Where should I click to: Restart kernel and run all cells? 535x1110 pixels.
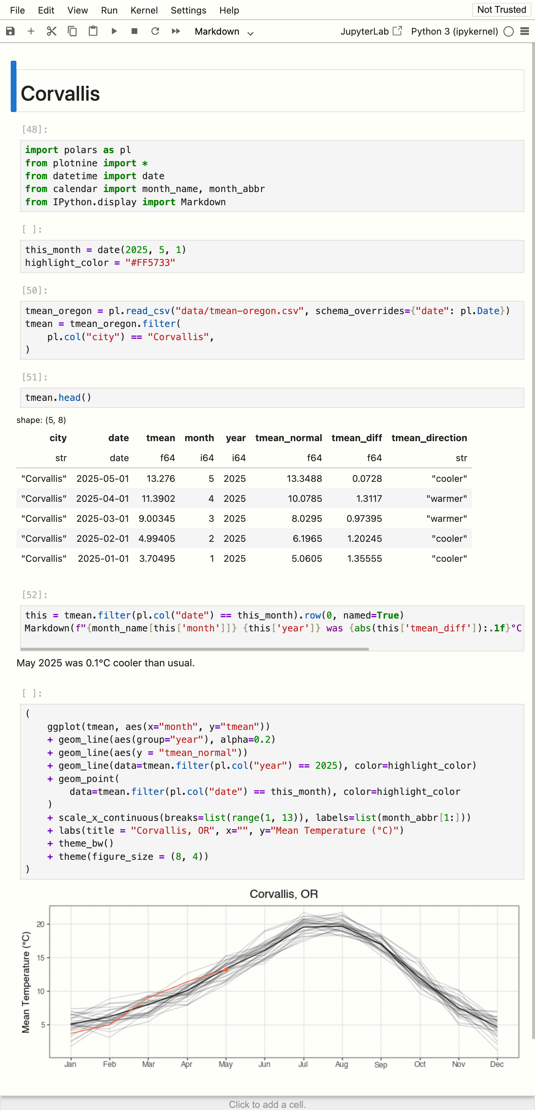176,31
